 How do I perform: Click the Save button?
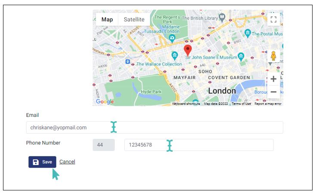(x=42, y=162)
